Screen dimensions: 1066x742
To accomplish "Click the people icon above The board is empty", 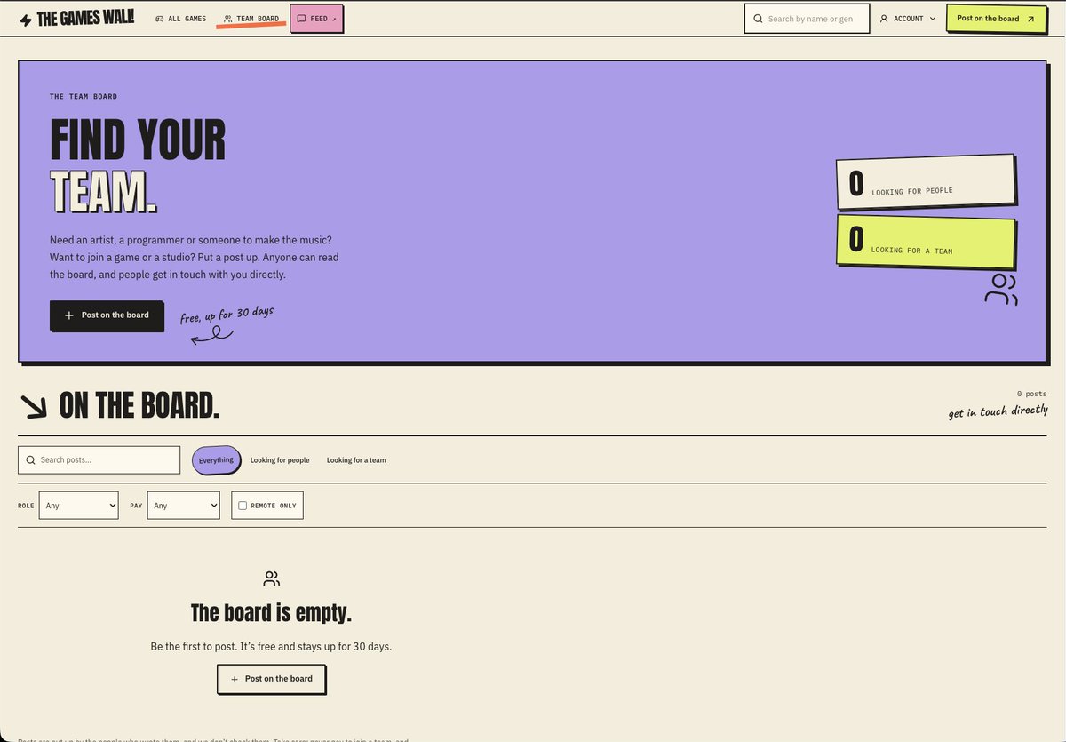I will coord(272,578).
